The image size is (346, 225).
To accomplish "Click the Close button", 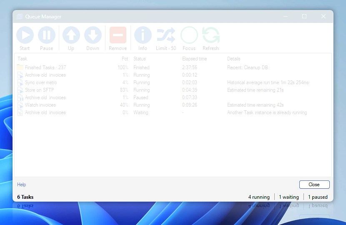I will coord(314,185).
